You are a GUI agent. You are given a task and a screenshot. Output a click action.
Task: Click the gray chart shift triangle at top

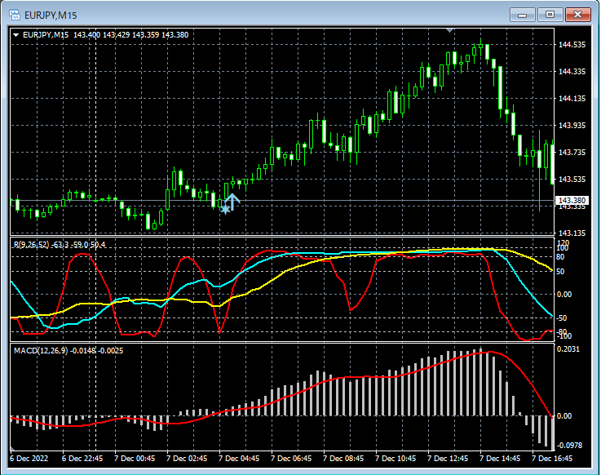449,30
